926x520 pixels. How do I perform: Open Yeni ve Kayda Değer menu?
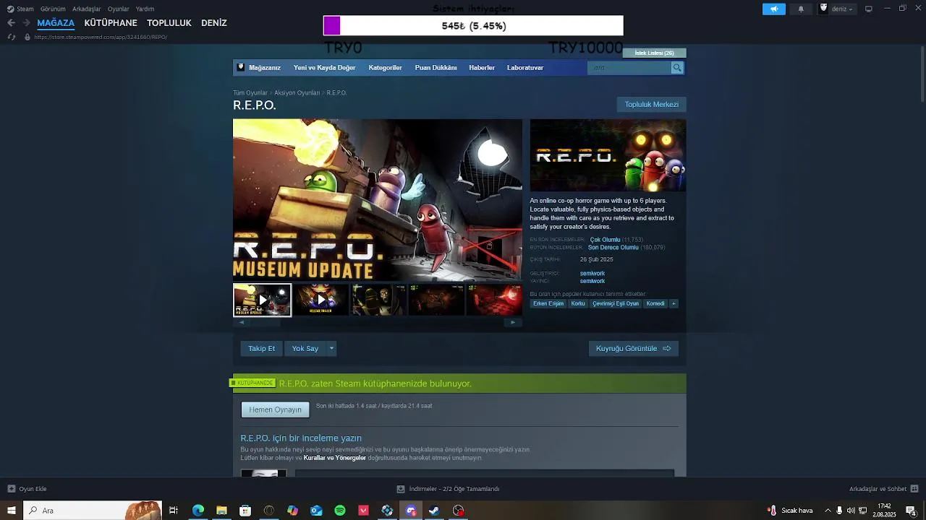tap(324, 67)
